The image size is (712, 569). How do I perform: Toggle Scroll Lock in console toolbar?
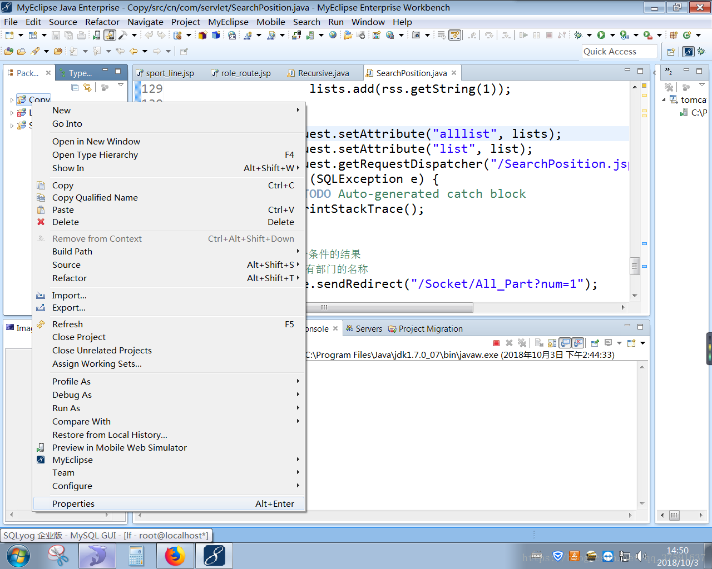552,343
